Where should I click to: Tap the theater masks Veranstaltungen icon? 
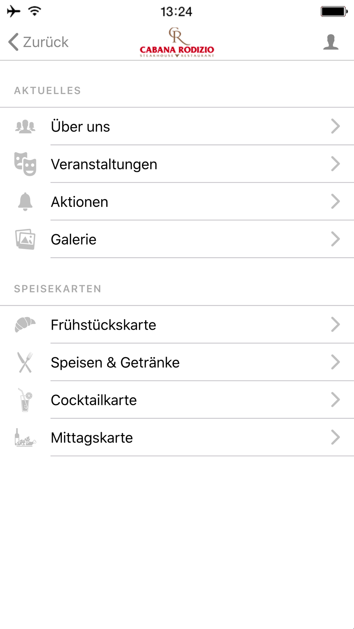click(25, 164)
